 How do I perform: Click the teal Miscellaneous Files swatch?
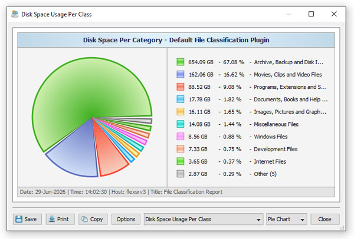[181, 124]
